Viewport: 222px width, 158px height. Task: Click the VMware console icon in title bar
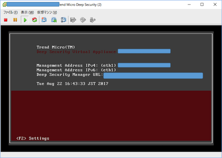click(x=4, y=4)
